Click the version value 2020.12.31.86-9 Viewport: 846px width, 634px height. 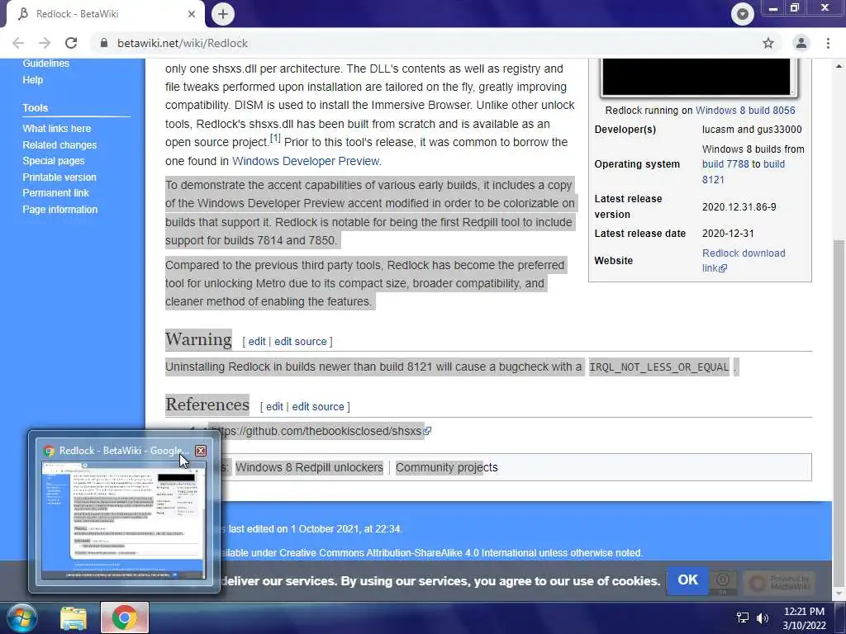739,207
